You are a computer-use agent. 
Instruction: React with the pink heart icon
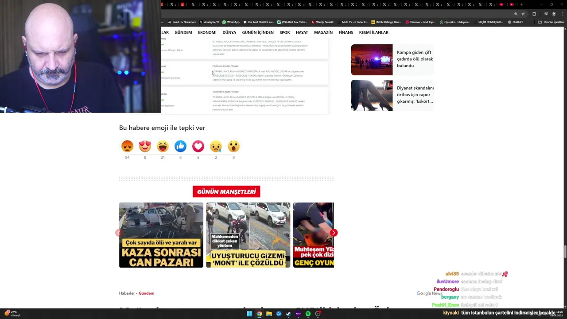tap(198, 146)
